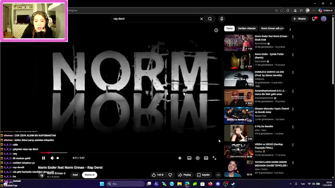The width and height of the screenshot is (335, 188).
Task: Open options menu for AnnenMayKantereit video
Action: pos(293,91)
